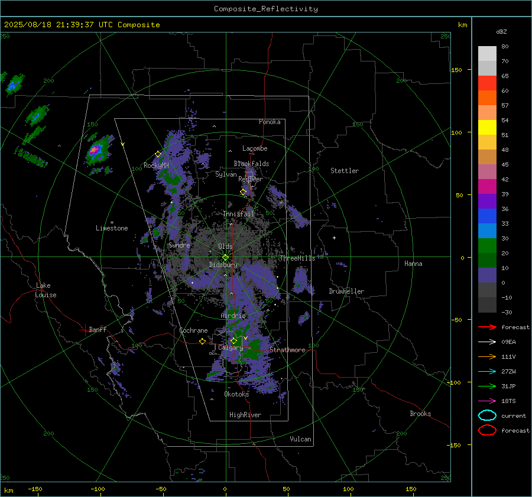Click the HighRiver city label

coord(245,415)
